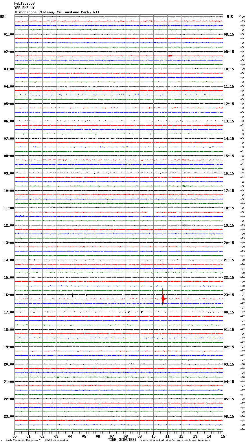Click the 19:00 MST time label
246x444 pixels.
[x=9, y=347]
